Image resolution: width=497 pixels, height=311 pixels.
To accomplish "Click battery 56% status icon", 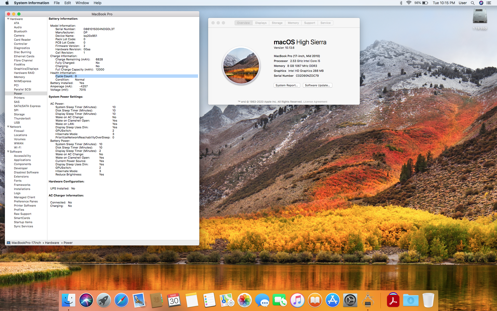I will 421,3.
